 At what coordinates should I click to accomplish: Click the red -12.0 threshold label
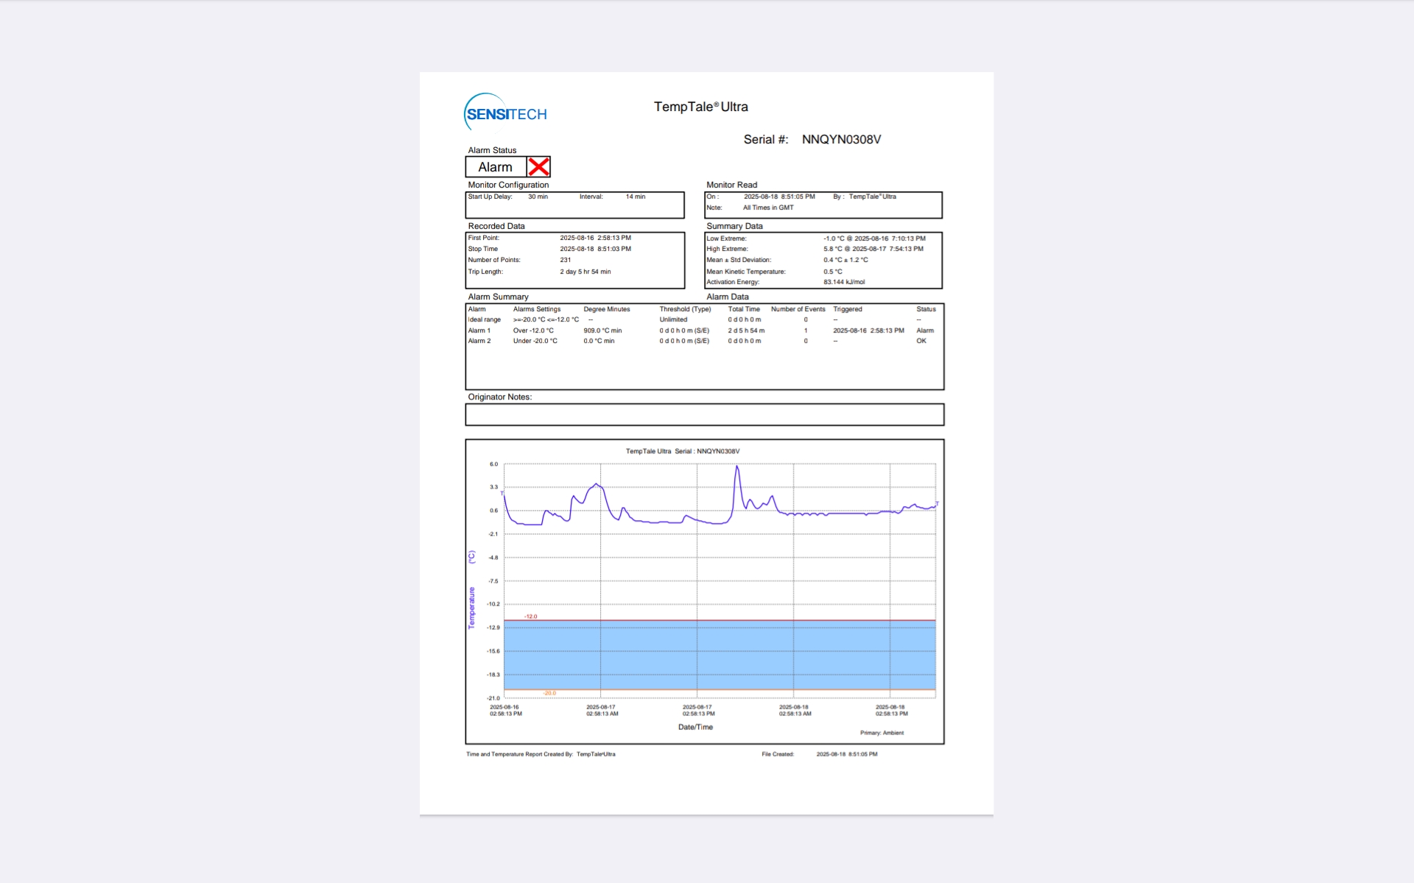click(531, 617)
